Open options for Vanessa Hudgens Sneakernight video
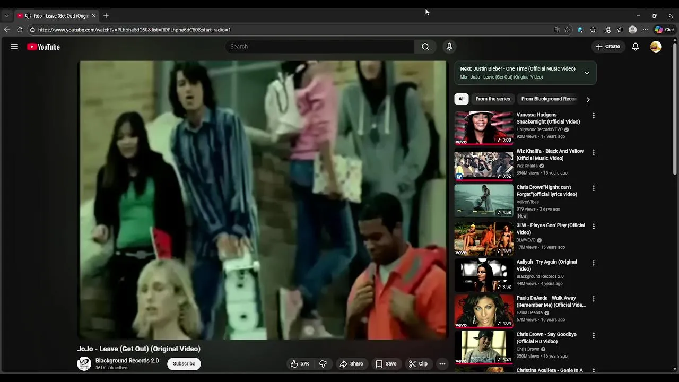 (594, 116)
